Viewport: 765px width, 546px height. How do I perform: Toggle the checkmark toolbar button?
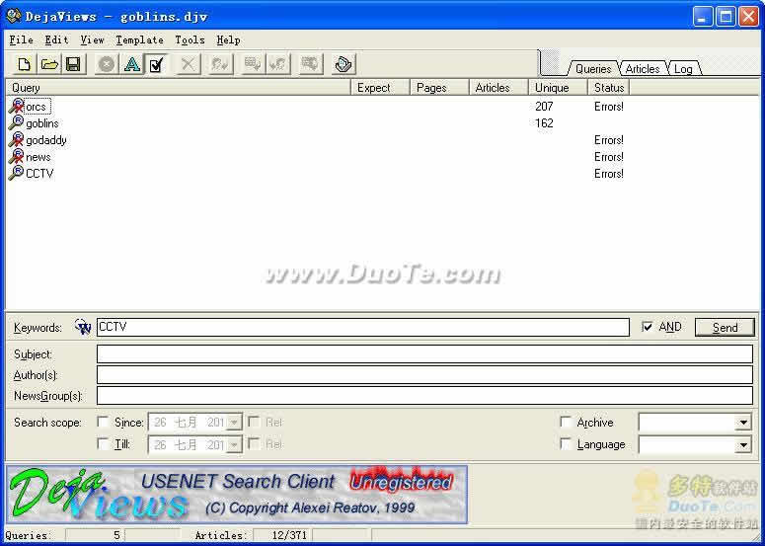point(157,64)
